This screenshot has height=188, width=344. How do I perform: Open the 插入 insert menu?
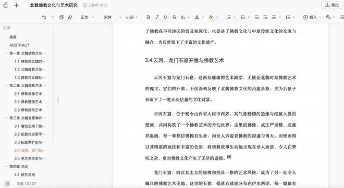tap(312, 17)
